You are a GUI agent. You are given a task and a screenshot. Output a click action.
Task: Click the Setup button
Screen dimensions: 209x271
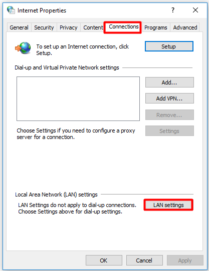click(x=169, y=46)
